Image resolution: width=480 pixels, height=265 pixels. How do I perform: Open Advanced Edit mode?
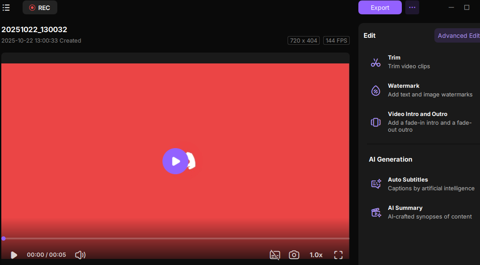pyautogui.click(x=458, y=36)
